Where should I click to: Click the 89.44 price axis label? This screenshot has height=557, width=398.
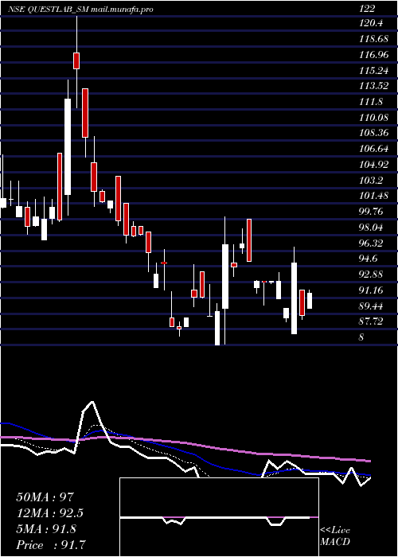tap(371, 306)
